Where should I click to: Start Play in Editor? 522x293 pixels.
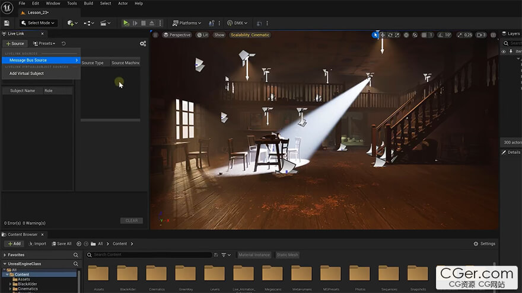point(126,23)
